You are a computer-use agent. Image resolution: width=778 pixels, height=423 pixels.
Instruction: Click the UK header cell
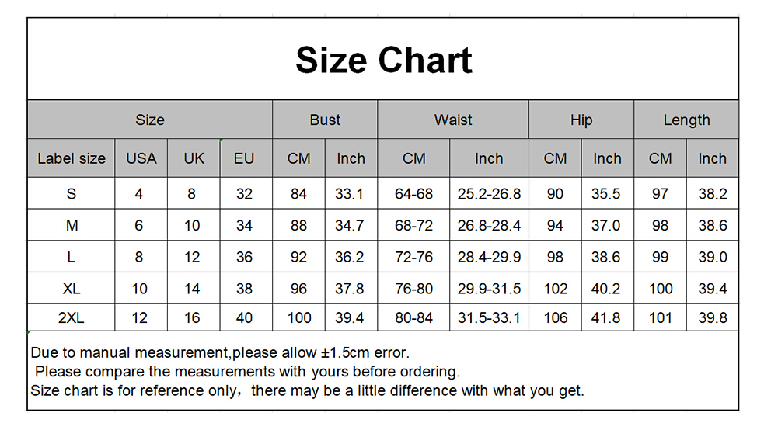click(x=194, y=158)
